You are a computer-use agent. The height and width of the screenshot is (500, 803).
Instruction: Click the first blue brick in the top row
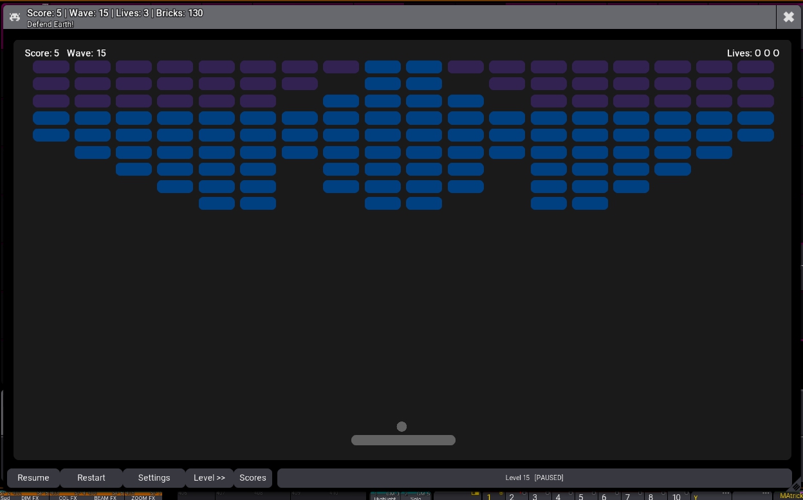(x=382, y=67)
